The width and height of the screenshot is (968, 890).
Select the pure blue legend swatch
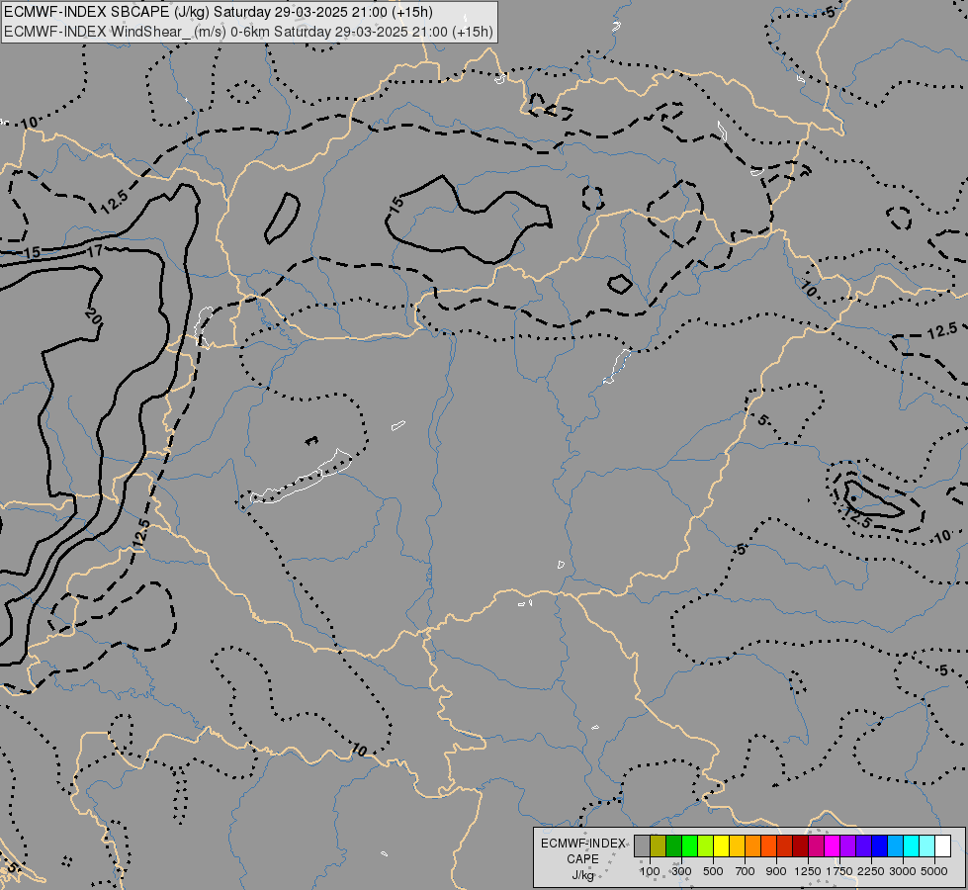[x=879, y=845]
